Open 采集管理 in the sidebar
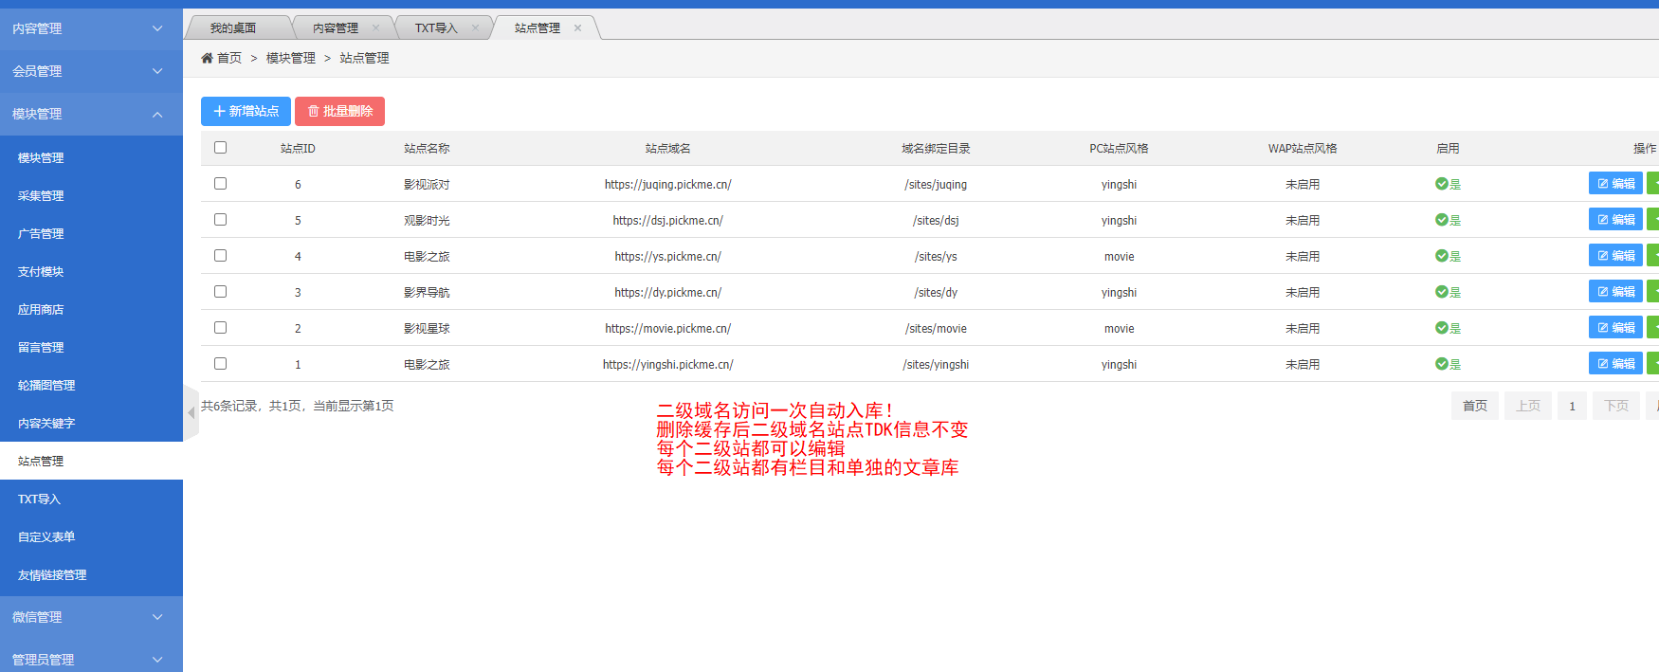This screenshot has height=672, width=1659. coord(41,196)
